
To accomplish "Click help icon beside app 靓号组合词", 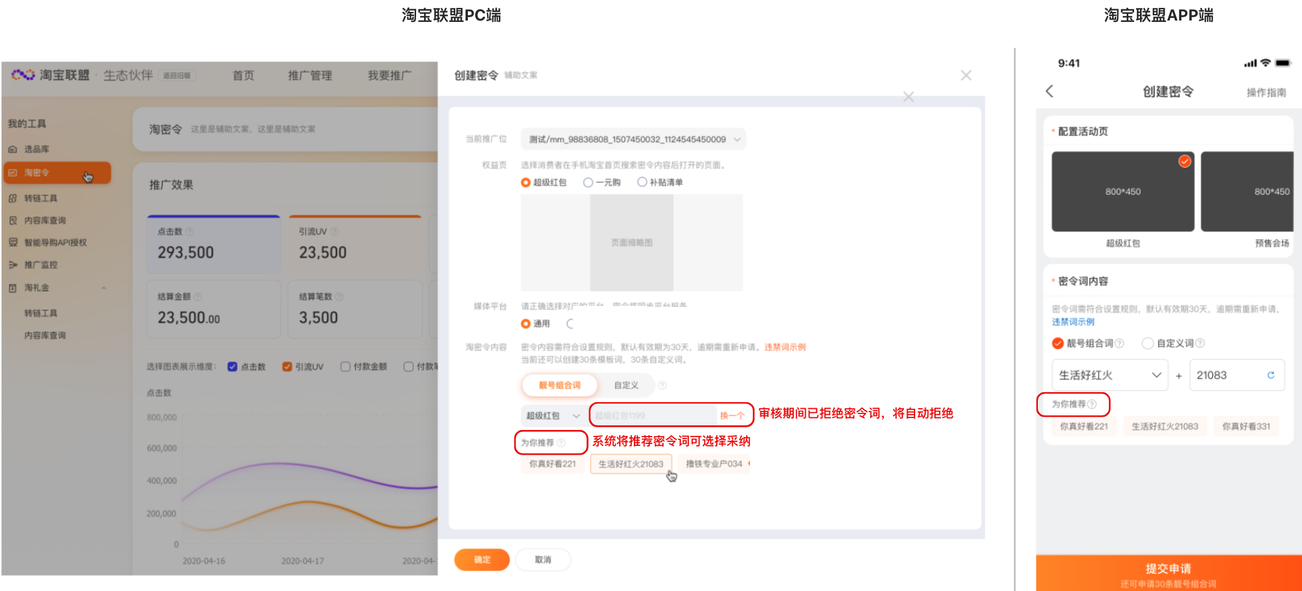I will tap(1120, 343).
